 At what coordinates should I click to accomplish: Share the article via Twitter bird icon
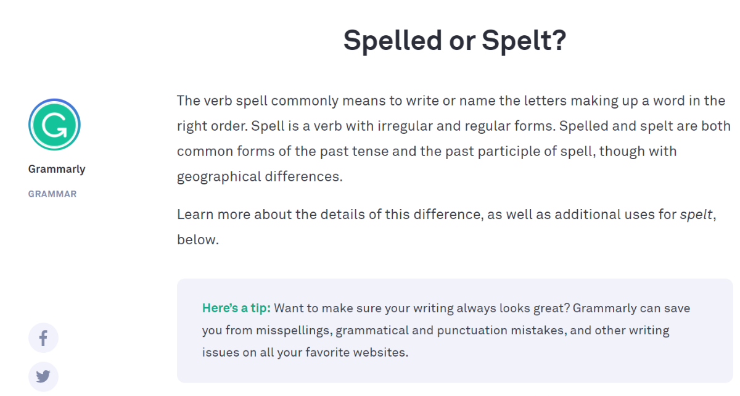43,376
